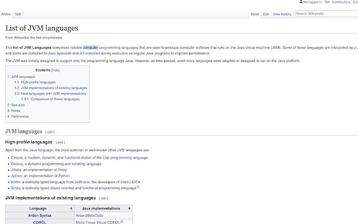Open the Jython link
Screen dimensions: 358x224
16,176
